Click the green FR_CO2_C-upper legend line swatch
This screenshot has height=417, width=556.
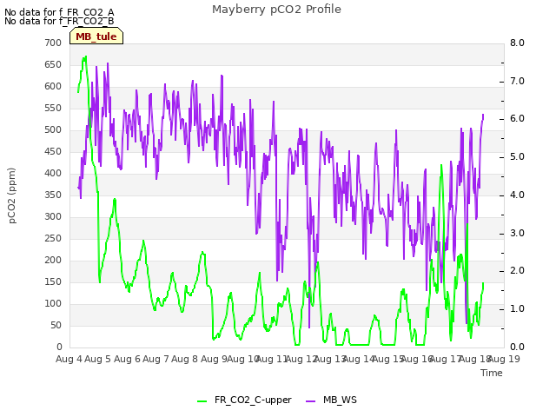202,401
